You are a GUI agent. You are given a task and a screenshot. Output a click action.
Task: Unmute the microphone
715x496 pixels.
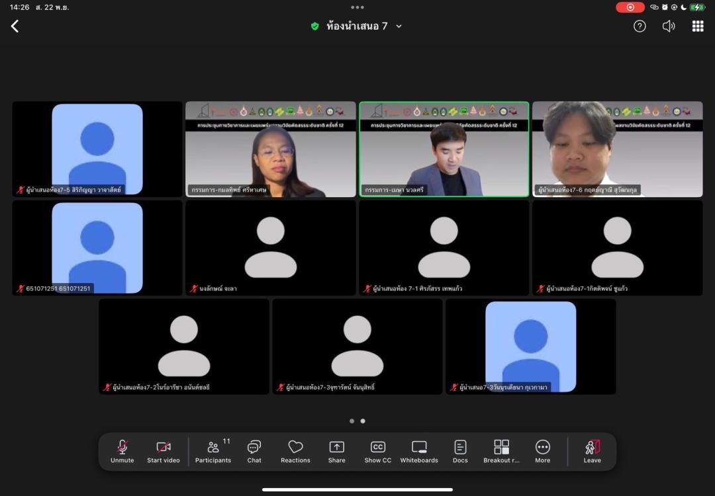[122, 452]
